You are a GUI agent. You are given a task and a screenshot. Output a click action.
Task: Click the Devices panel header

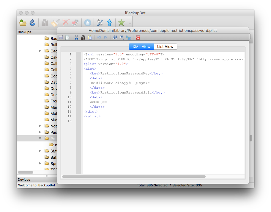pos(37,180)
